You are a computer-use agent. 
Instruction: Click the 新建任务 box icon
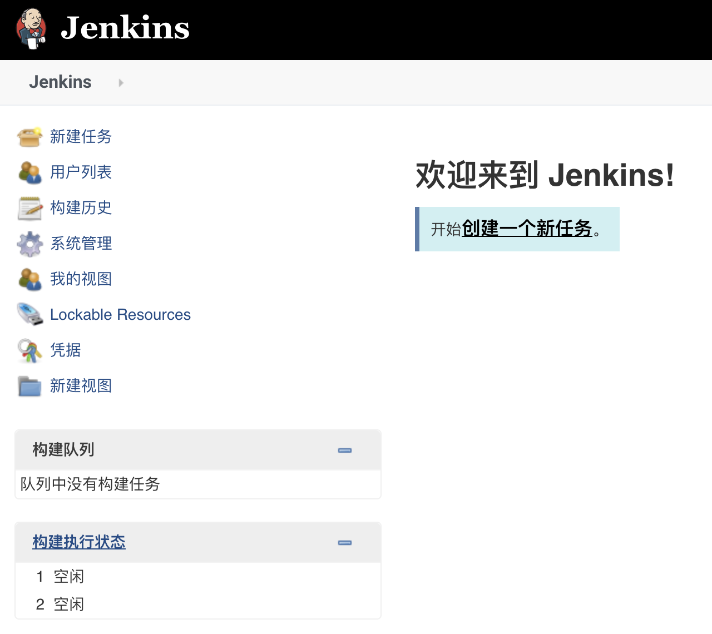[29, 136]
